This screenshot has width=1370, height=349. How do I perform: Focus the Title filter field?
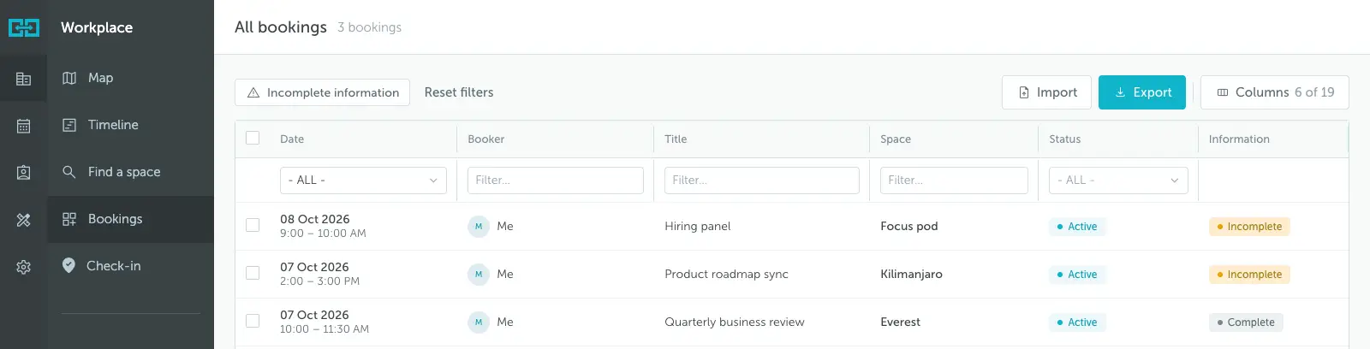pyautogui.click(x=762, y=180)
